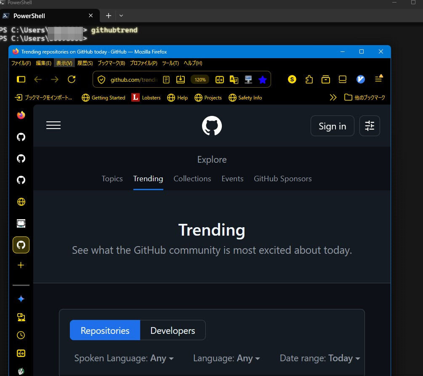
Task: Open the Collections tab
Action: pyautogui.click(x=192, y=179)
